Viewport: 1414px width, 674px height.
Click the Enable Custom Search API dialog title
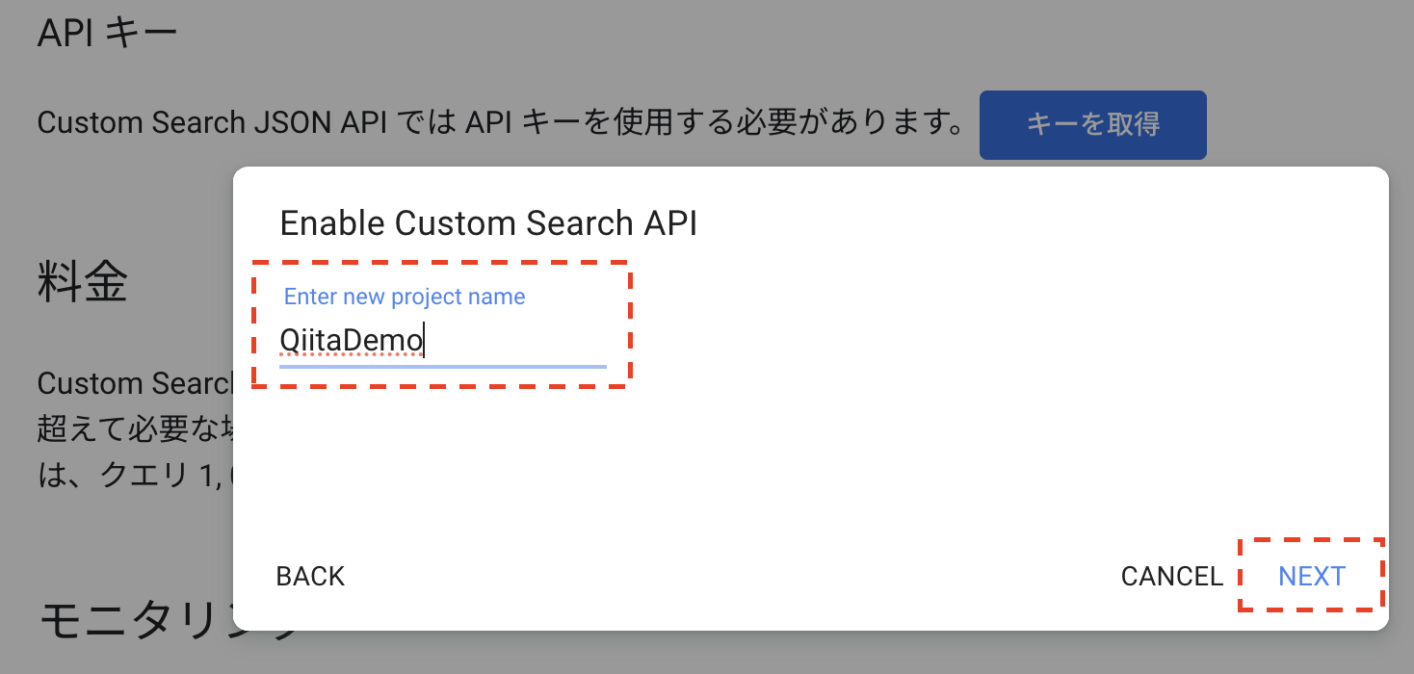coord(488,222)
